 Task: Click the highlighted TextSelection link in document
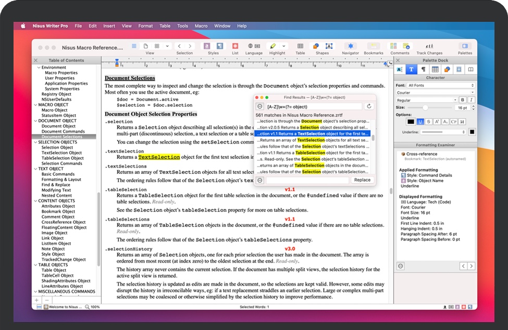(x=159, y=157)
